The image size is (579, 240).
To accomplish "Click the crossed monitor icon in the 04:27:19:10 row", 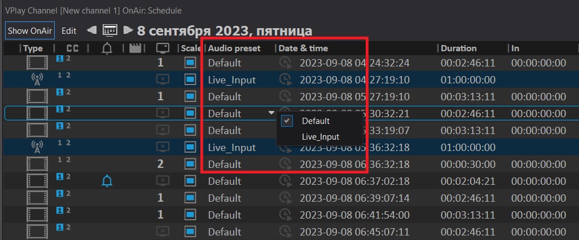I will (x=163, y=80).
